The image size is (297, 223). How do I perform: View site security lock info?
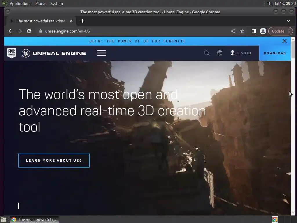pos(40,31)
